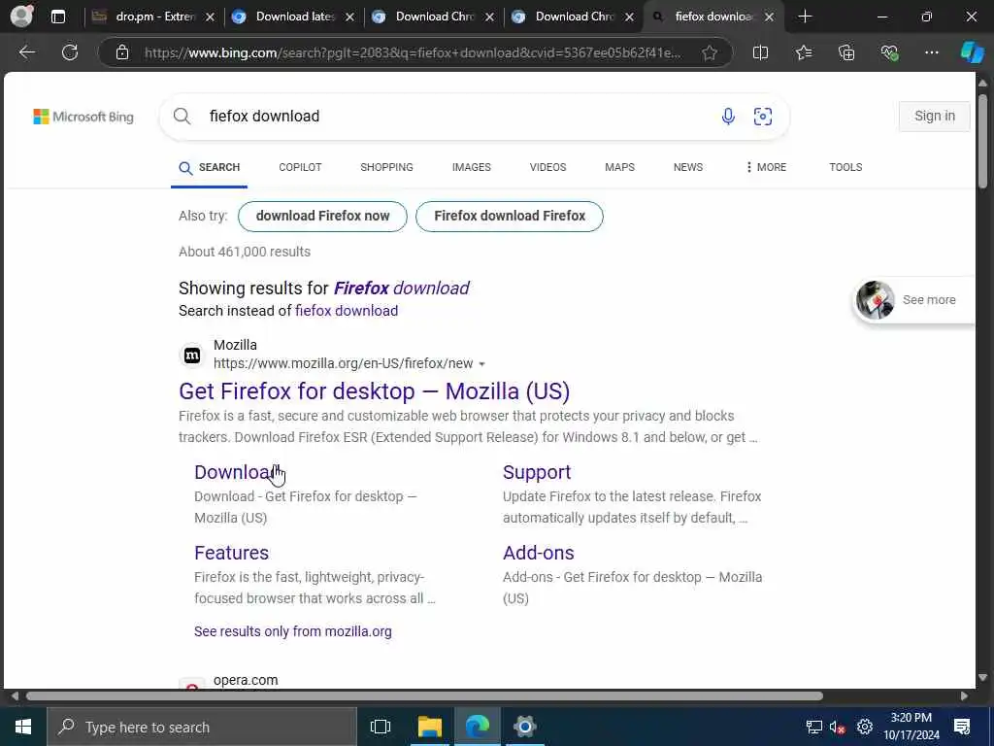Open Browser essentials heart icon
This screenshot has width=994, height=746.
point(889,52)
